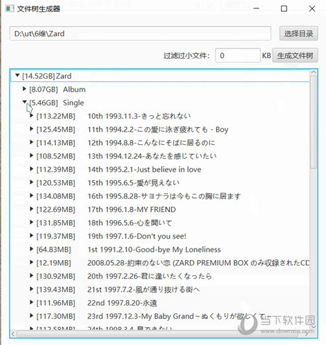
Task: Click the [108.52MB] size text
Action: [x=56, y=156]
